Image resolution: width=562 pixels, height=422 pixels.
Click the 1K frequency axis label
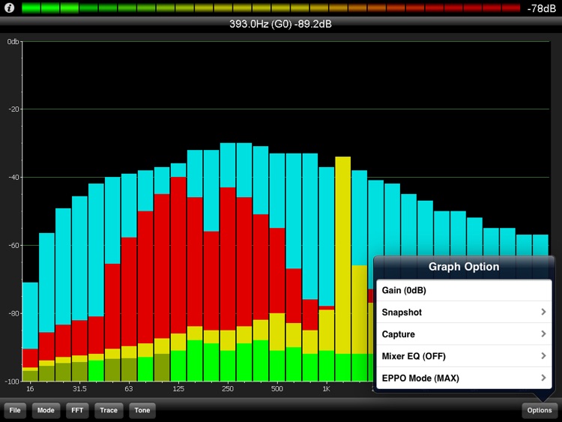[x=326, y=389]
